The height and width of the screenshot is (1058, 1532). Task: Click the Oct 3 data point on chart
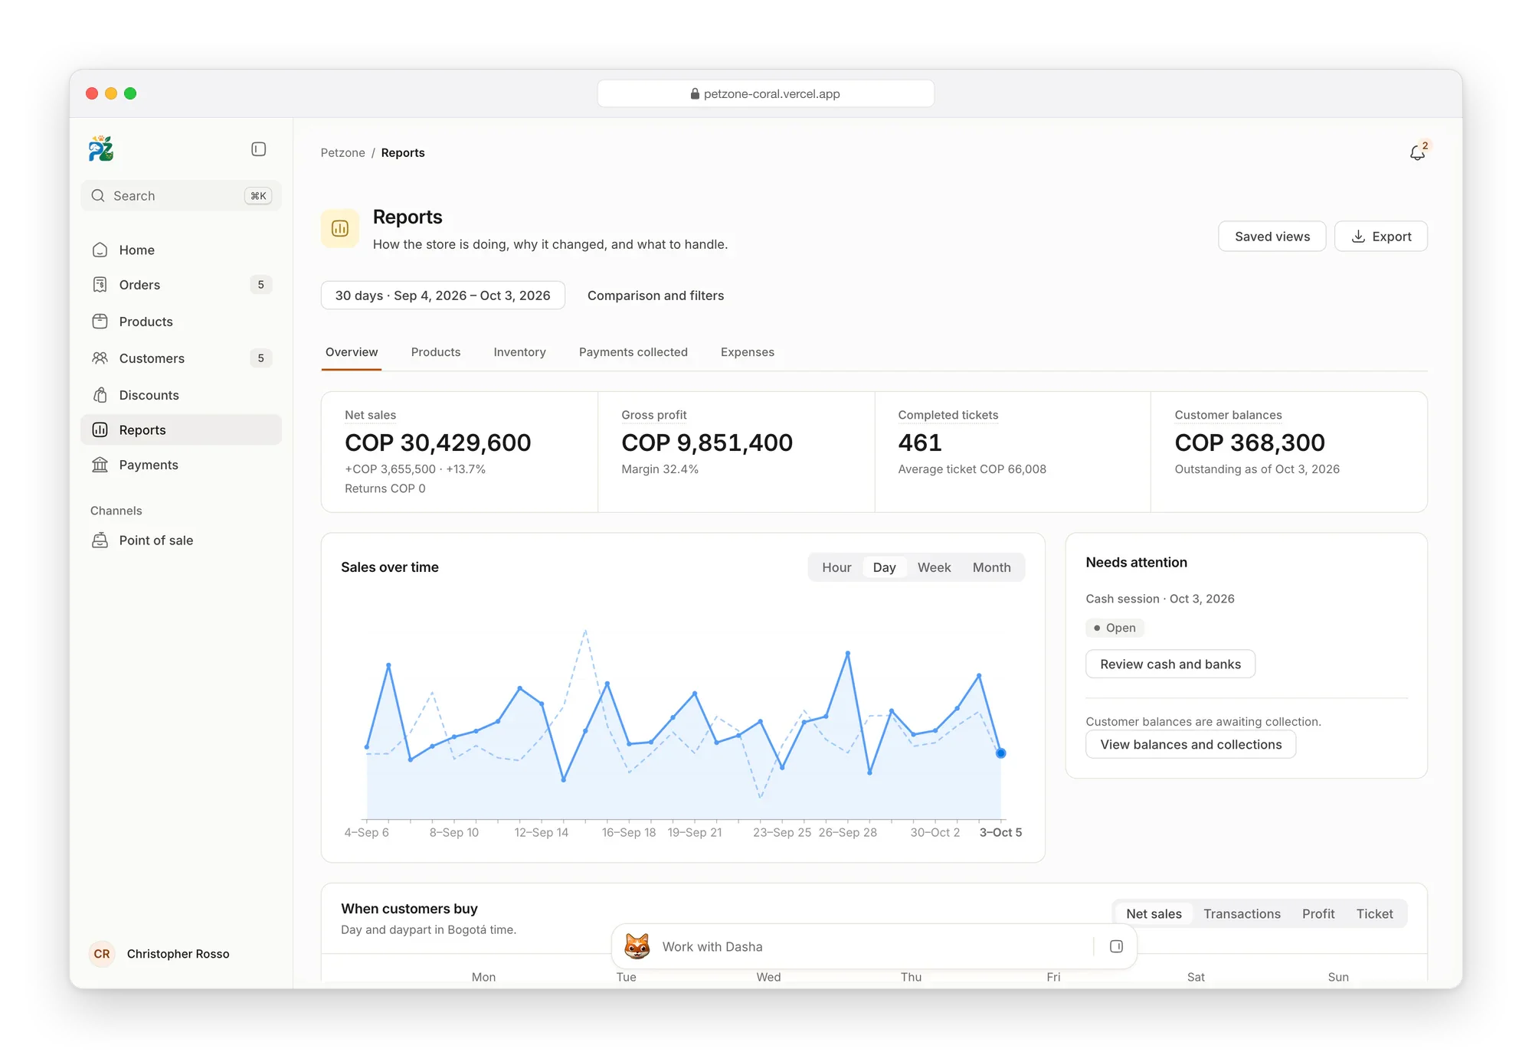click(1000, 753)
